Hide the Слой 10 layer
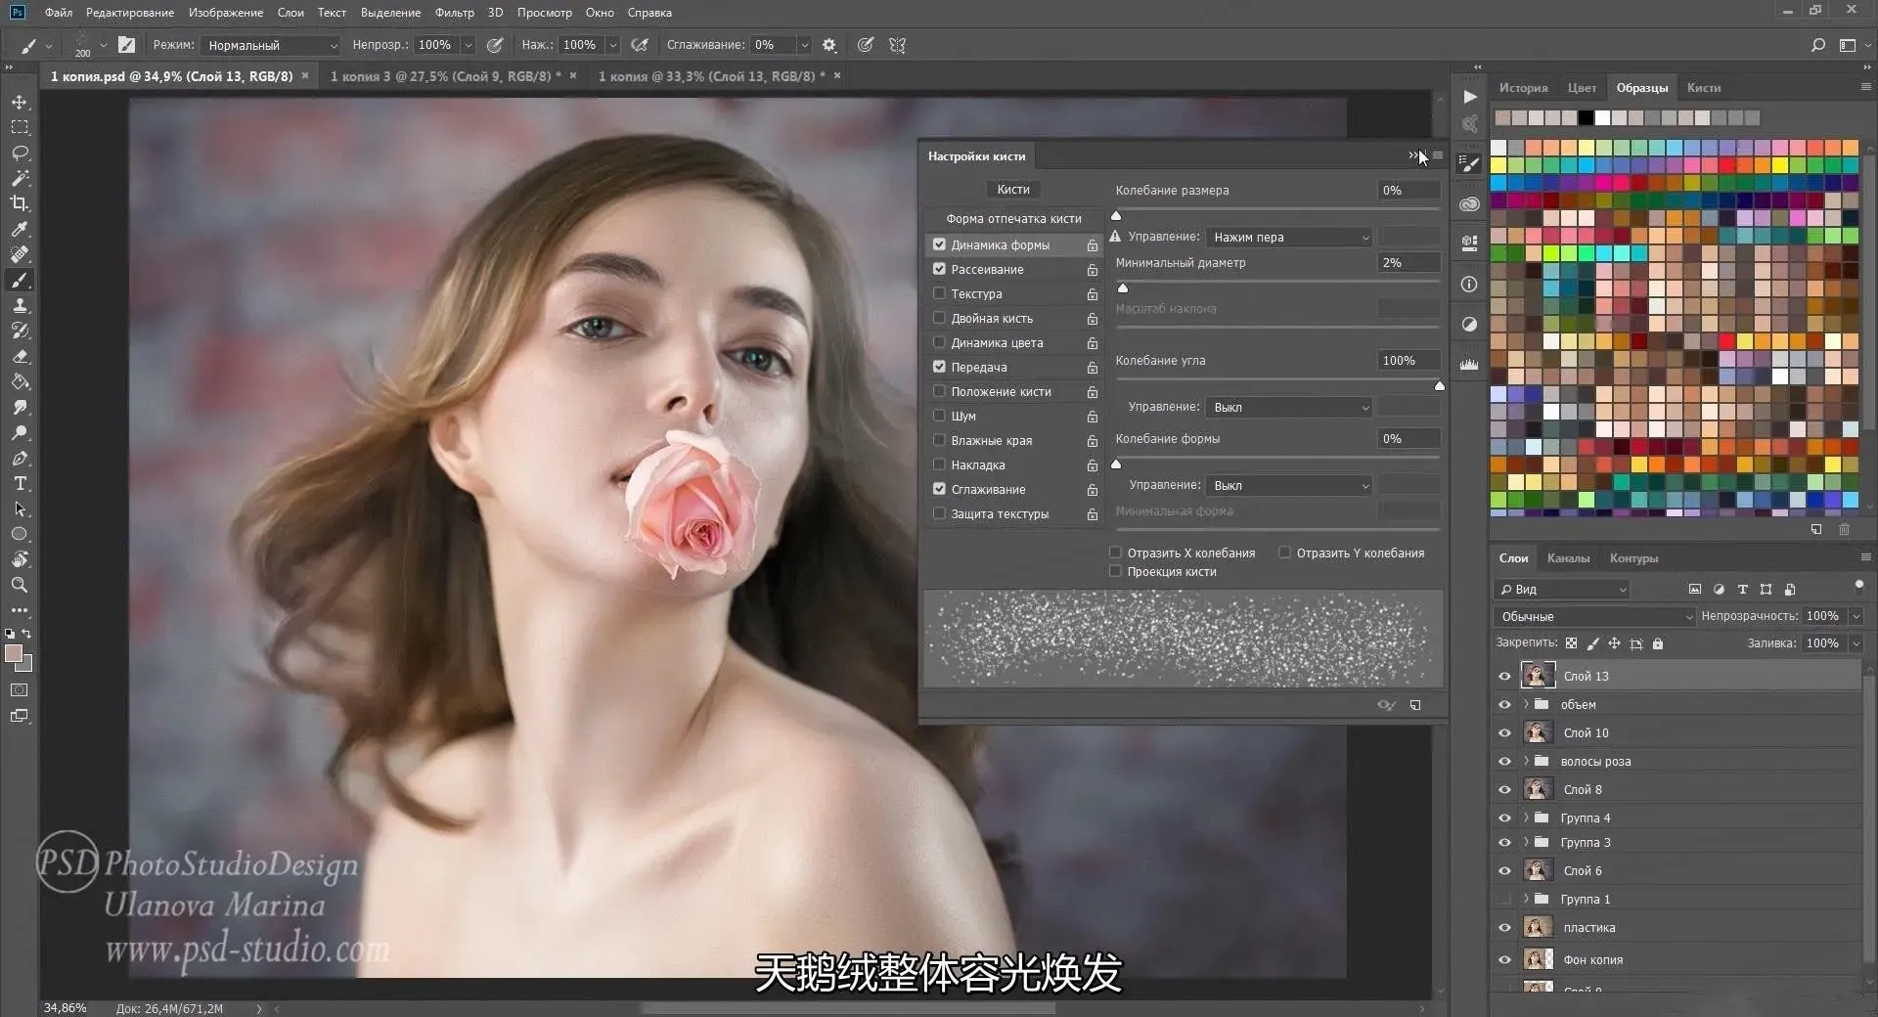 1504,732
